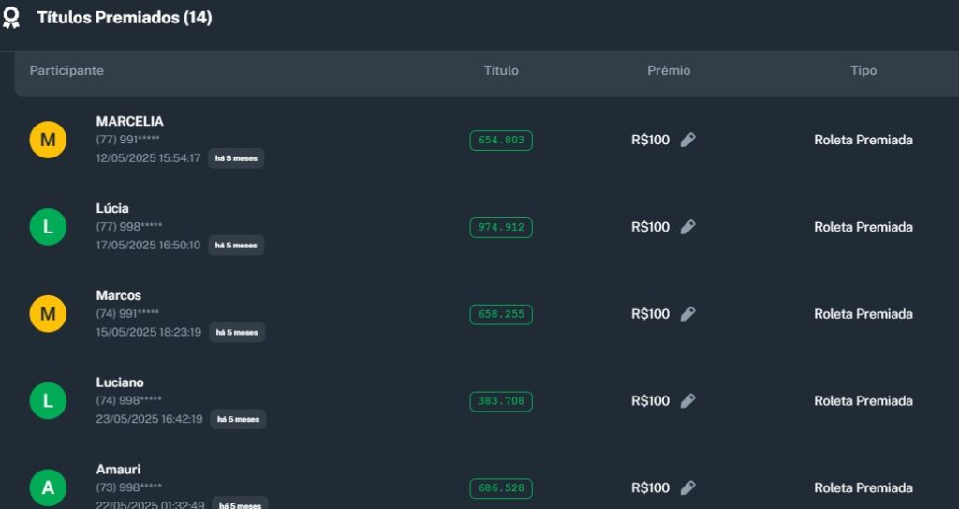Edit Marcos's R$100 prize
The image size is (959, 509).
pos(687,314)
